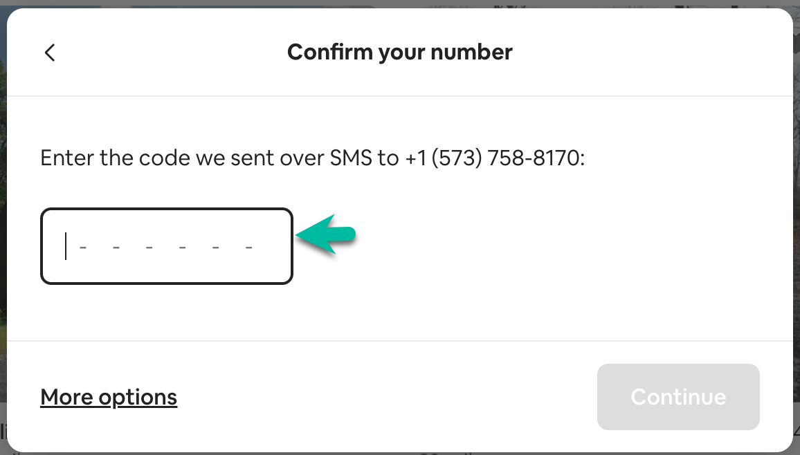
Task: Place cursor in the verification code box
Action: 166,246
